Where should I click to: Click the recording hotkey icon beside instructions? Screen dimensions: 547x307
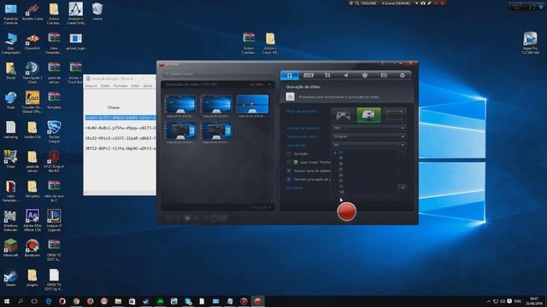click(291, 96)
